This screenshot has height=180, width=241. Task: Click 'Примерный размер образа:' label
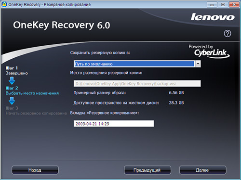pos(100,93)
